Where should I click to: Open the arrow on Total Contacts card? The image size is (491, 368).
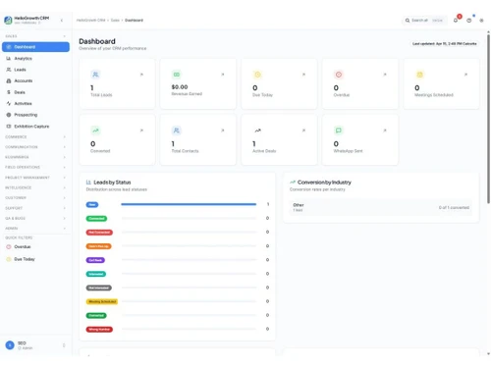click(223, 131)
